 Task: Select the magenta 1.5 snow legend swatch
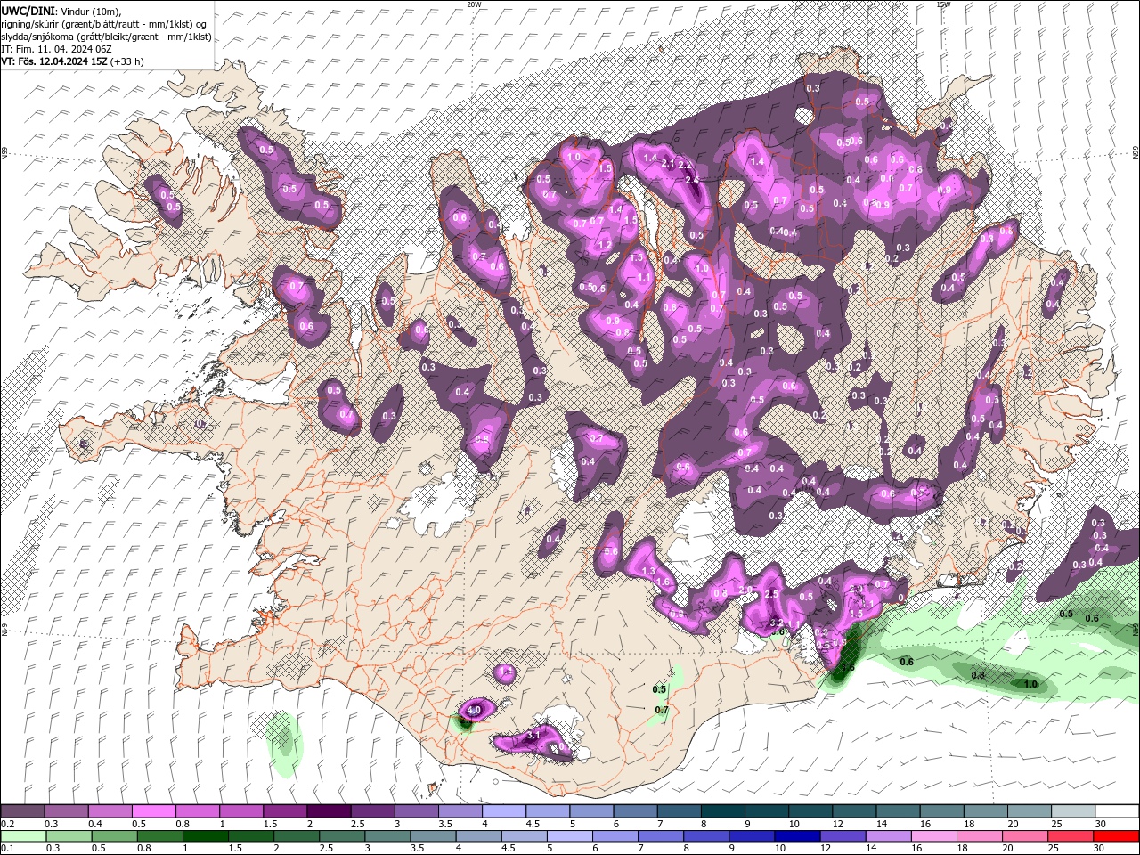[x=285, y=811]
